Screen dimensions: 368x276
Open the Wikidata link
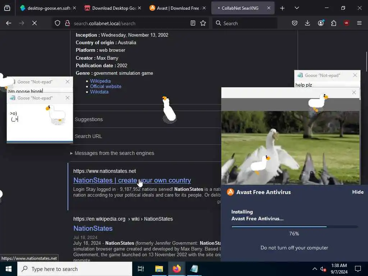tap(99, 92)
